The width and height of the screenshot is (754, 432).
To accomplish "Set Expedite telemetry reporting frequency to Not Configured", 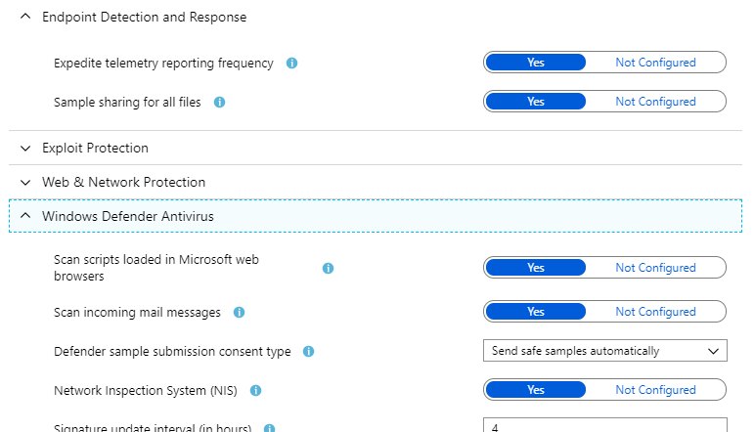I will click(x=655, y=63).
